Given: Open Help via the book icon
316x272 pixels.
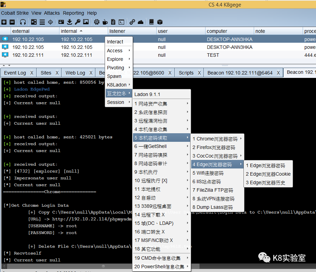Looking at the screenshot, I should (152, 22).
